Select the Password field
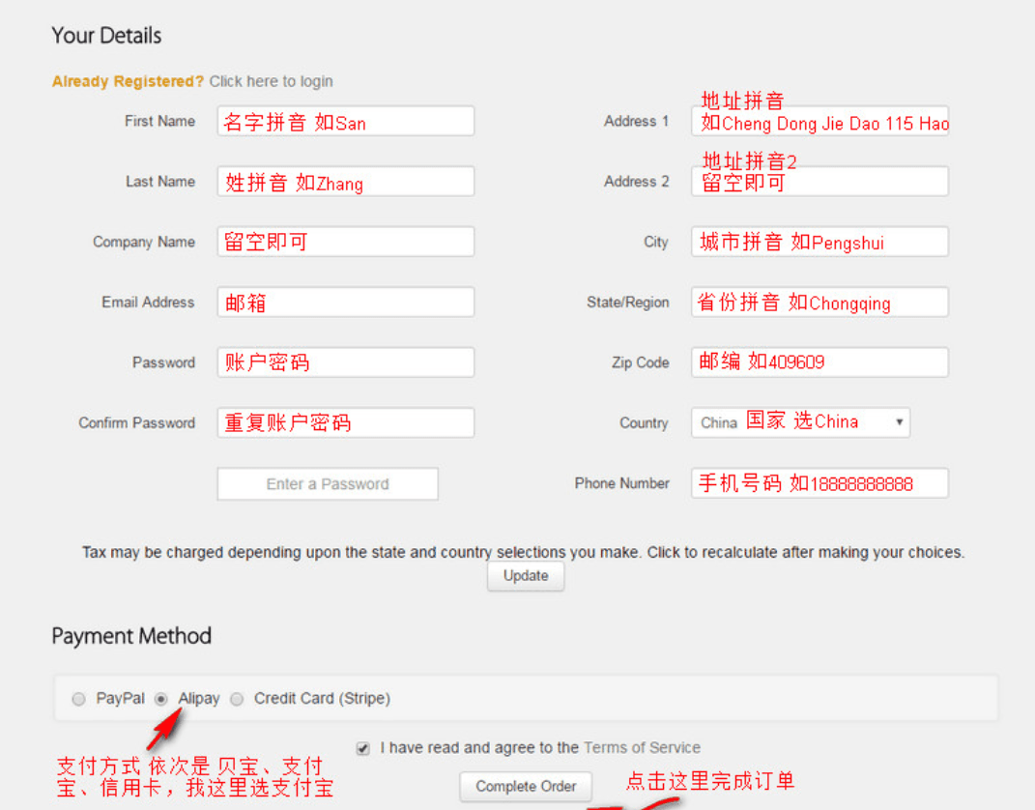1035x810 pixels. 345,362
